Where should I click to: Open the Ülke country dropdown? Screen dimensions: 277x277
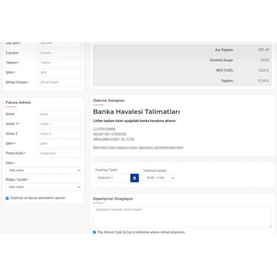point(43,170)
